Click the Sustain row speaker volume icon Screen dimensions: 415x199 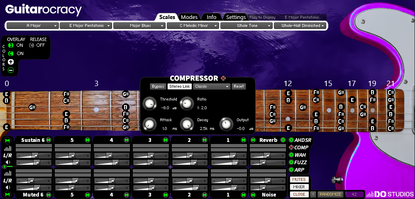click(x=8, y=162)
